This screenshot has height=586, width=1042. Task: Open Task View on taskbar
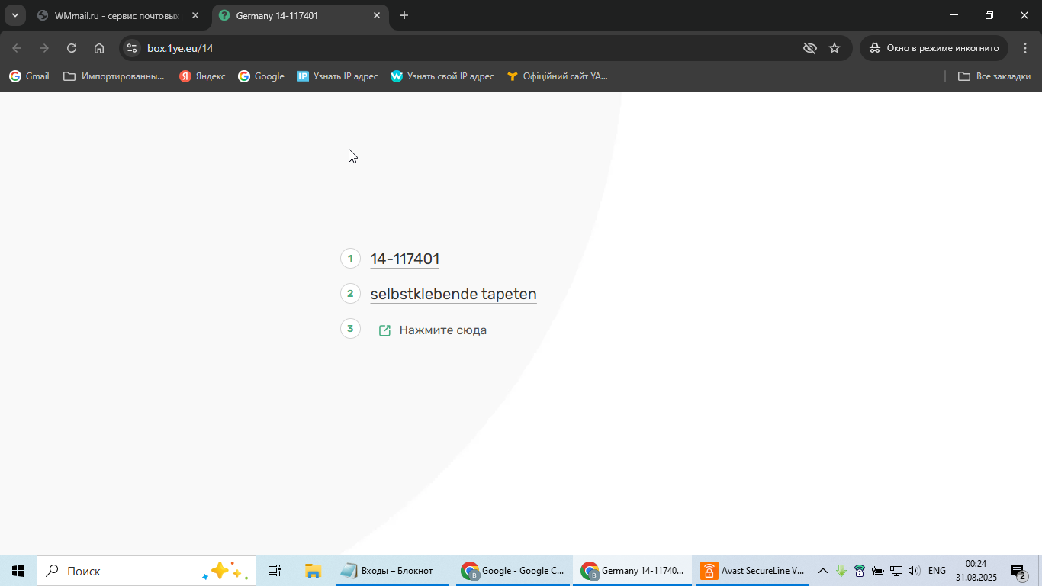point(275,571)
